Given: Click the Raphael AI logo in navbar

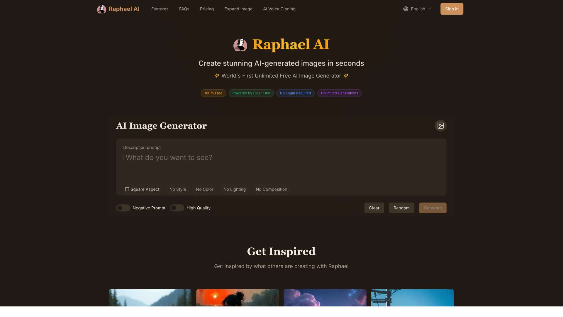Looking at the screenshot, I should pyautogui.click(x=118, y=9).
